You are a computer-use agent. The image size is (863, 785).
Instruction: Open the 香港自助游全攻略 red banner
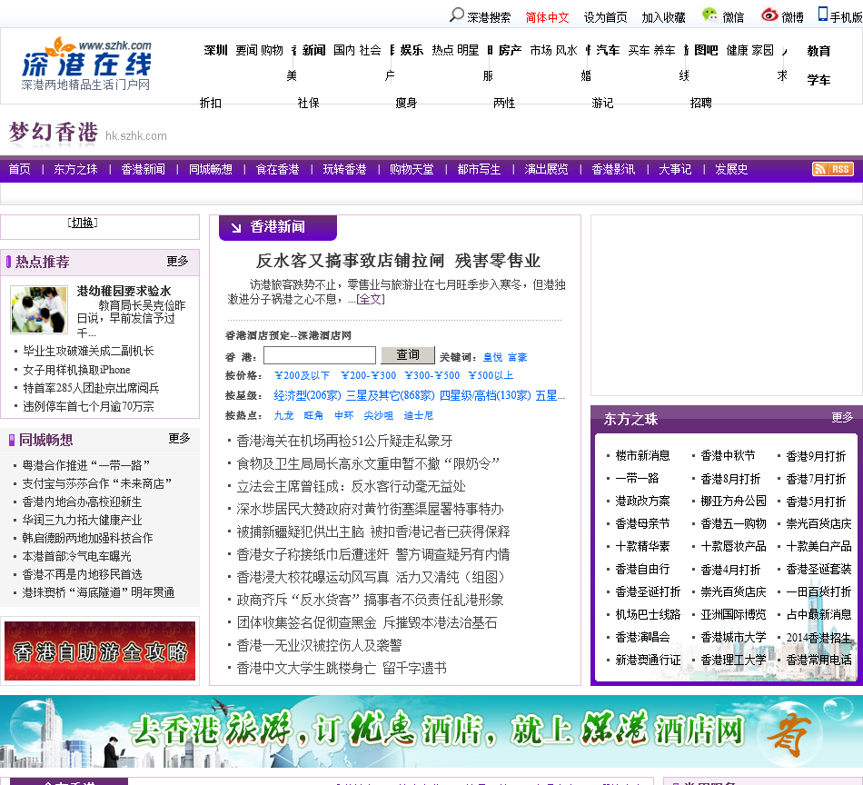pos(100,651)
